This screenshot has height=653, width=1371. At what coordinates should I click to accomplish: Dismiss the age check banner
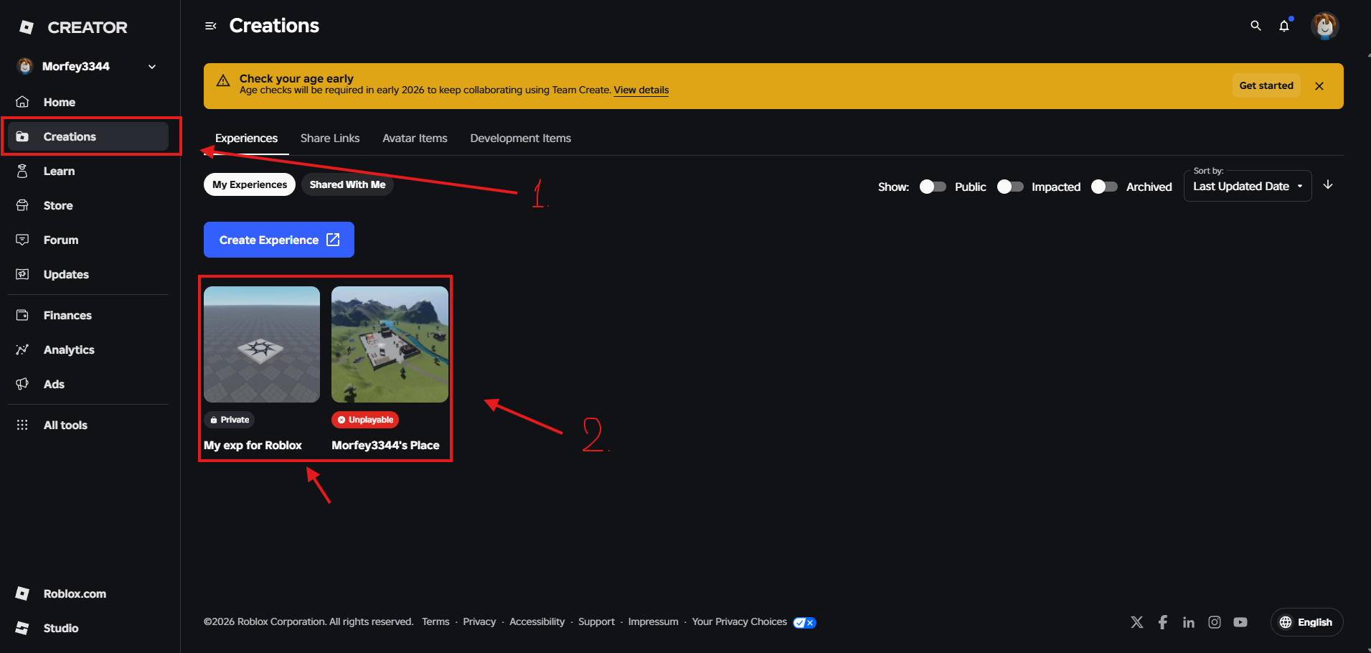tap(1319, 86)
